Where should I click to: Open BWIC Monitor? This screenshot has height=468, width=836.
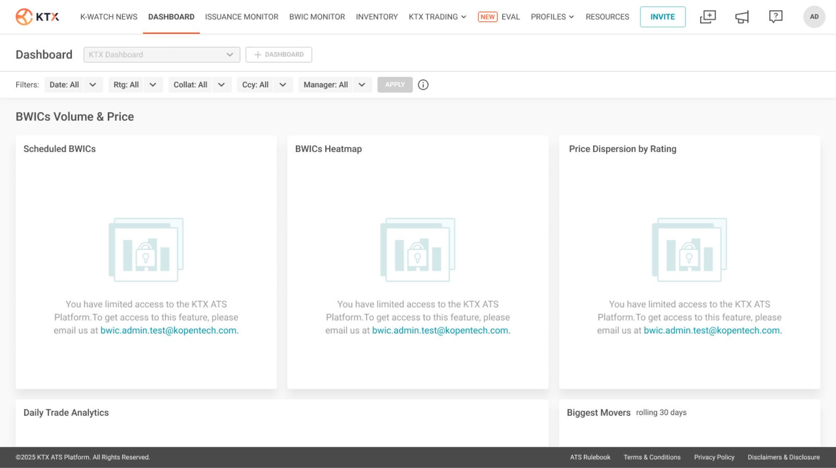317,17
